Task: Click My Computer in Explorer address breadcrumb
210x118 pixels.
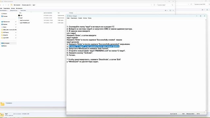Action: click(17, 5)
